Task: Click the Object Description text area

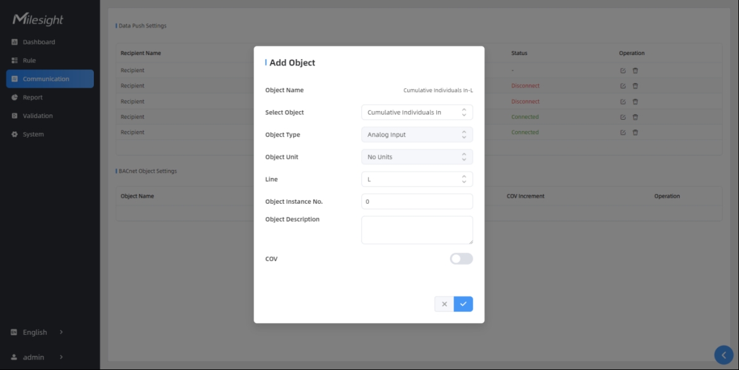Action: click(x=416, y=230)
